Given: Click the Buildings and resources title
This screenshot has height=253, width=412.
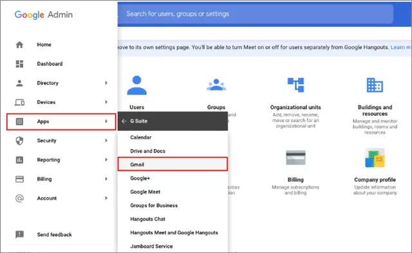Looking at the screenshot, I should tap(375, 110).
